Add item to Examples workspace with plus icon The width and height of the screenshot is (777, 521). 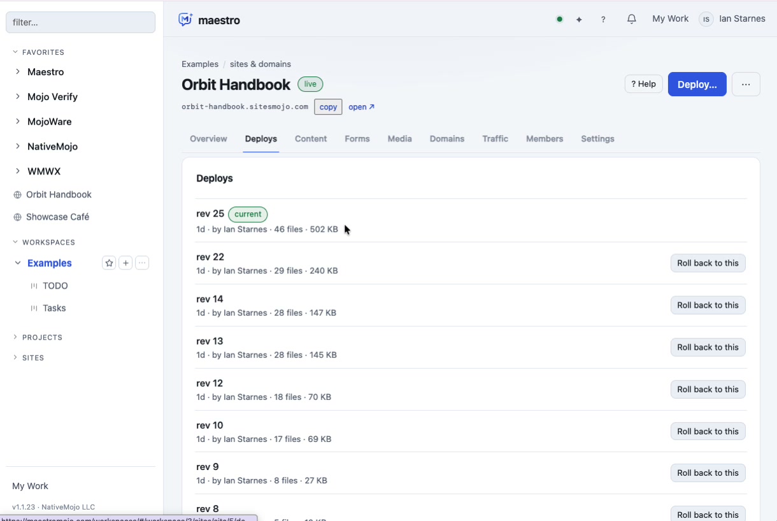pyautogui.click(x=125, y=263)
